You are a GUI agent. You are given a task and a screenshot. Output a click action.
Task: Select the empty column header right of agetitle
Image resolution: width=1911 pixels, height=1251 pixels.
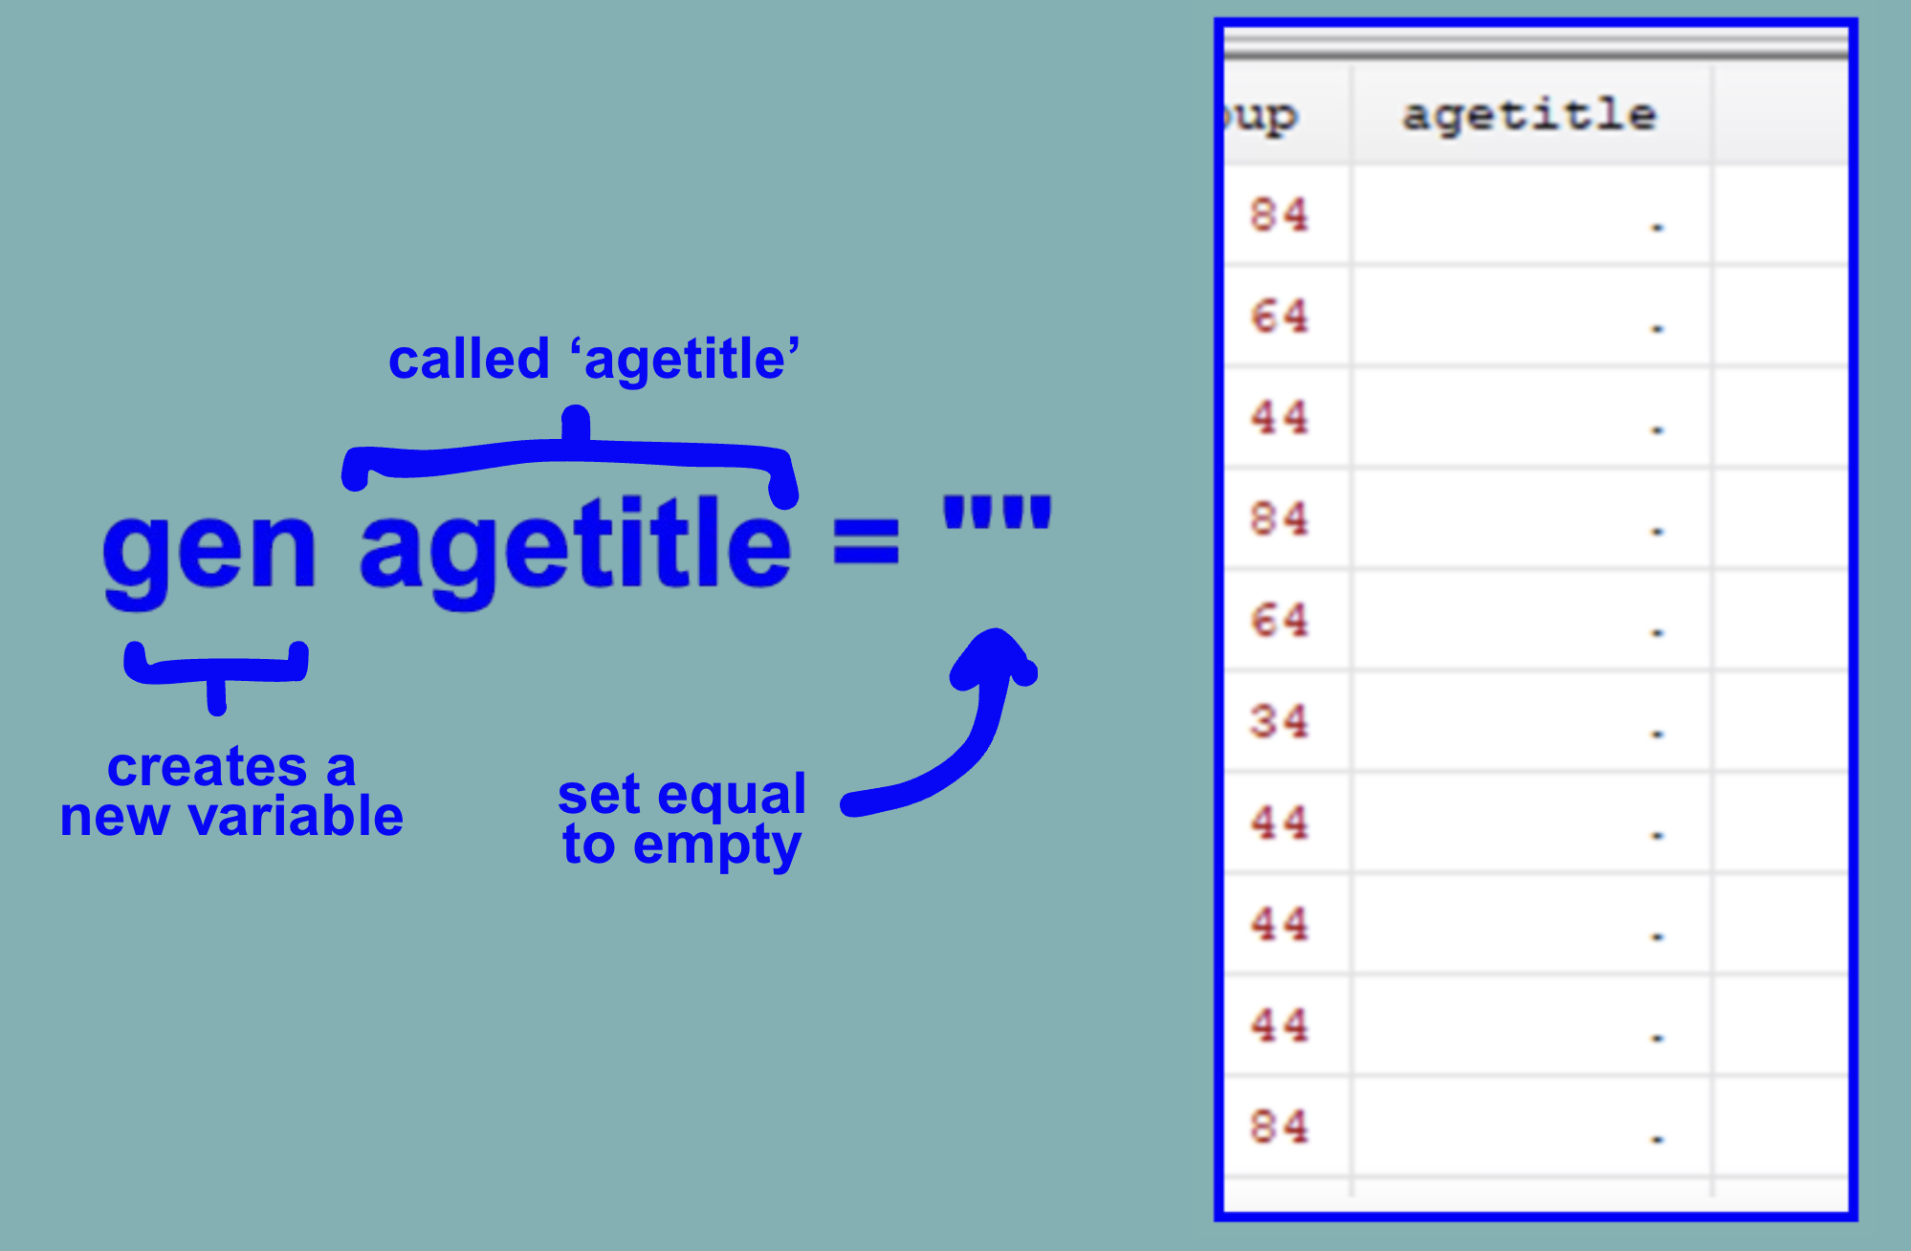1779,116
